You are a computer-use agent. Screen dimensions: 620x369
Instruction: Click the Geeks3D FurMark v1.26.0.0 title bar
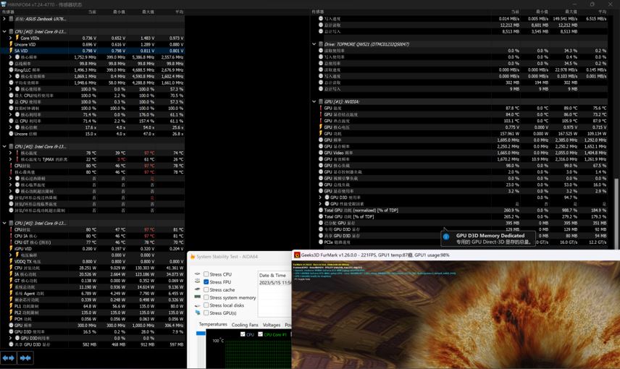(x=456, y=255)
